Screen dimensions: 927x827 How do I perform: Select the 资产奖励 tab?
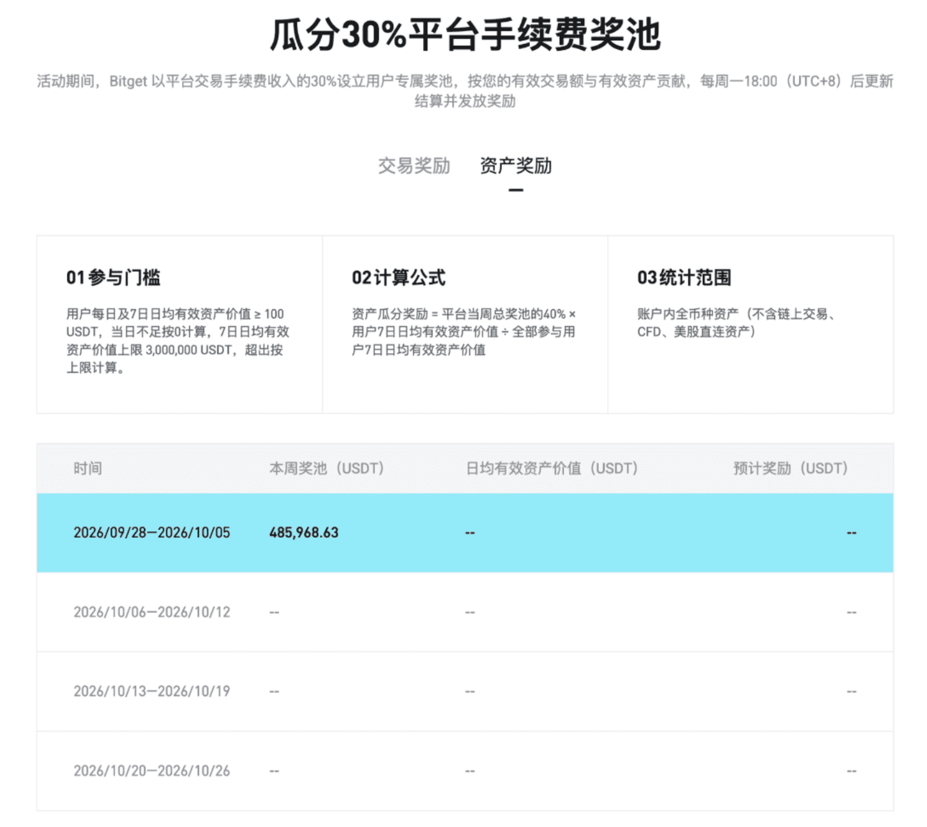click(516, 166)
